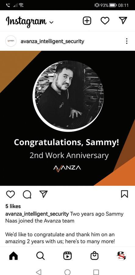The width and height of the screenshot is (135, 275).
Task: Save the post with bookmark icon
Action: (124, 194)
